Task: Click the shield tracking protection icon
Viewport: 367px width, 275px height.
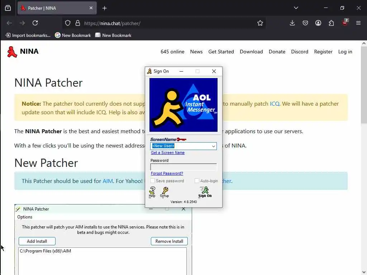Action: click(x=68, y=23)
